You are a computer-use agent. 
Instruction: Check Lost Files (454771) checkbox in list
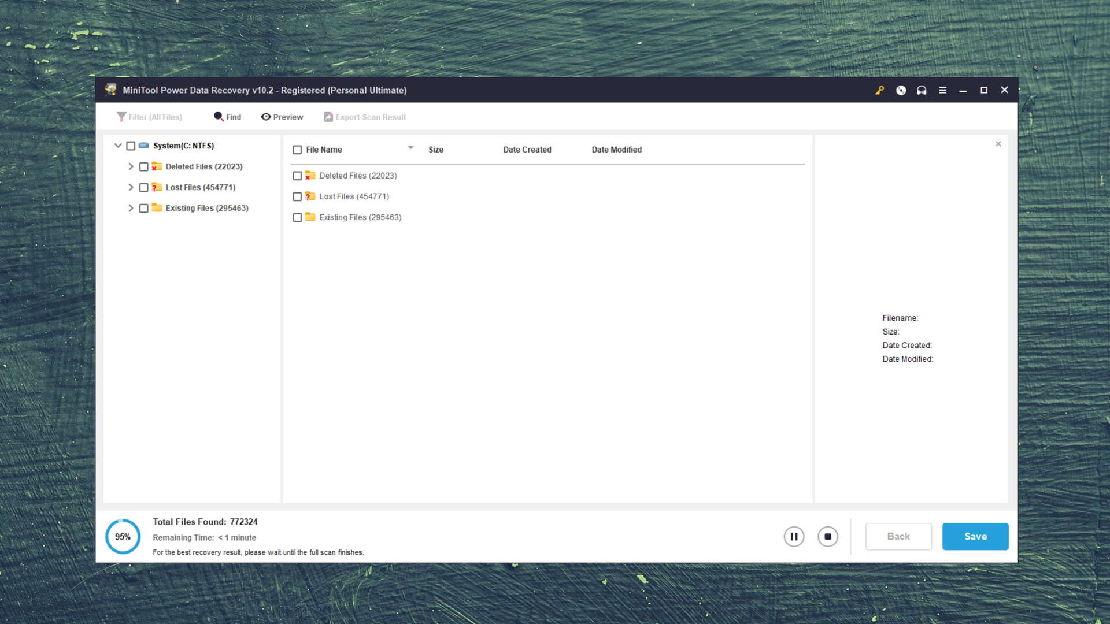point(297,197)
